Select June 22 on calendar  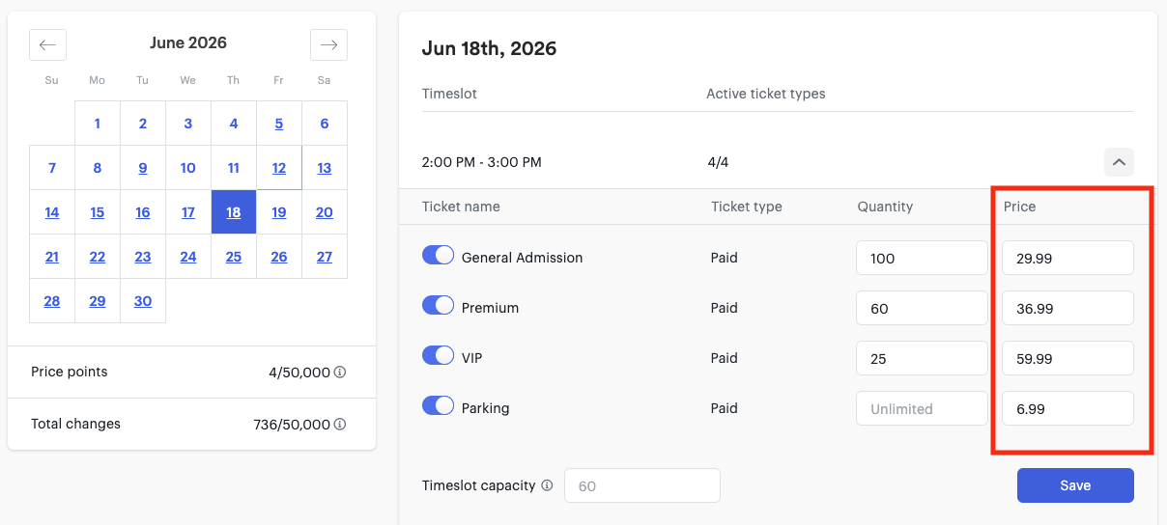click(x=98, y=257)
